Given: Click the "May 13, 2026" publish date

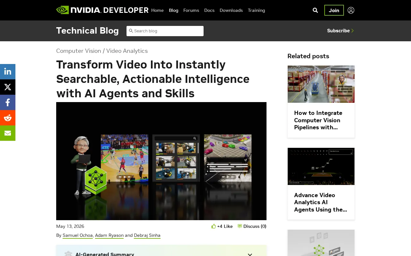Looking at the screenshot, I should tap(70, 226).
